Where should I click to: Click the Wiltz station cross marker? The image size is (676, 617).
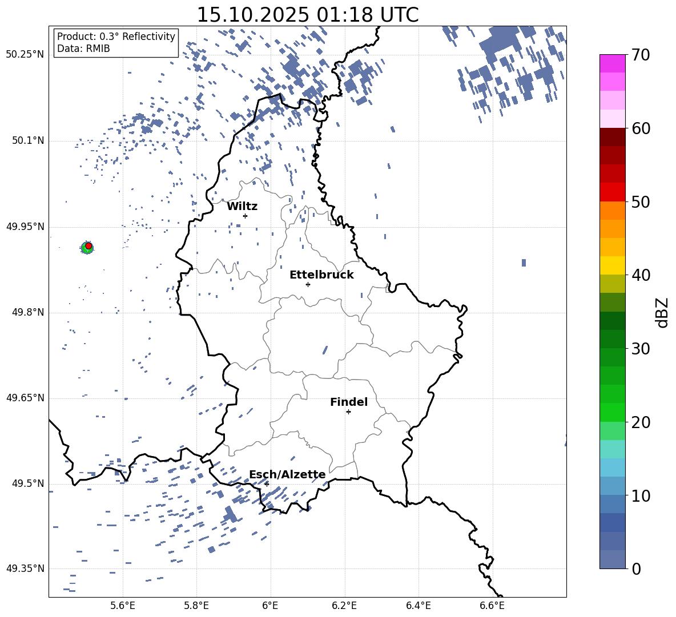[x=246, y=216]
